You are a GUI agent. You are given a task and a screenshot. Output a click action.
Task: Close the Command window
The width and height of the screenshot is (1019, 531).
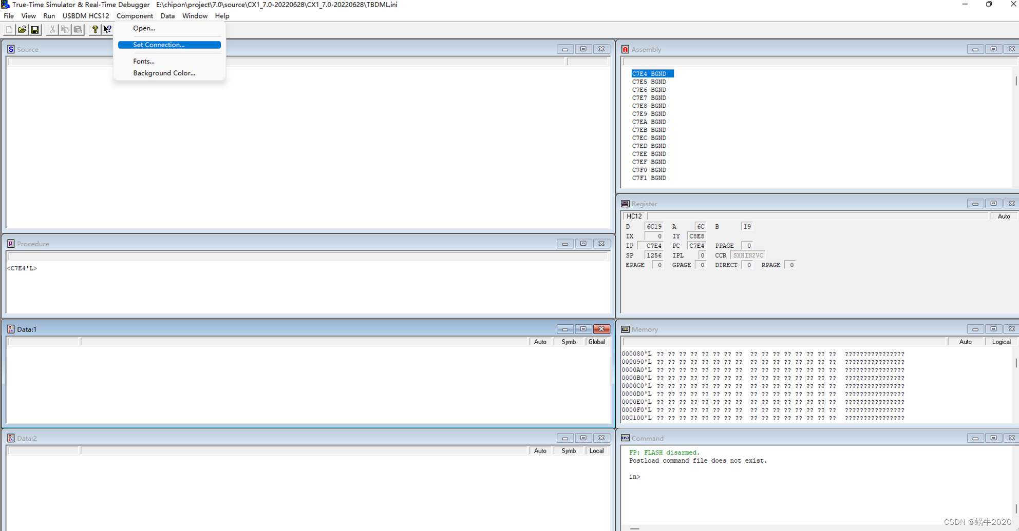pos(1011,438)
